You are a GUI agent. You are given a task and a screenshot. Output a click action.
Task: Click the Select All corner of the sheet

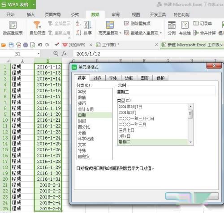click(x=5, y=61)
